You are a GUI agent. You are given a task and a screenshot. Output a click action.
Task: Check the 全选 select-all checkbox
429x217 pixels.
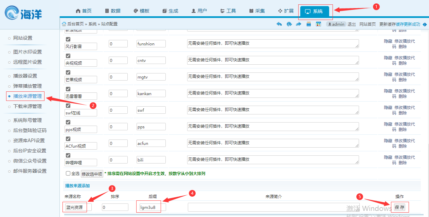68,174
